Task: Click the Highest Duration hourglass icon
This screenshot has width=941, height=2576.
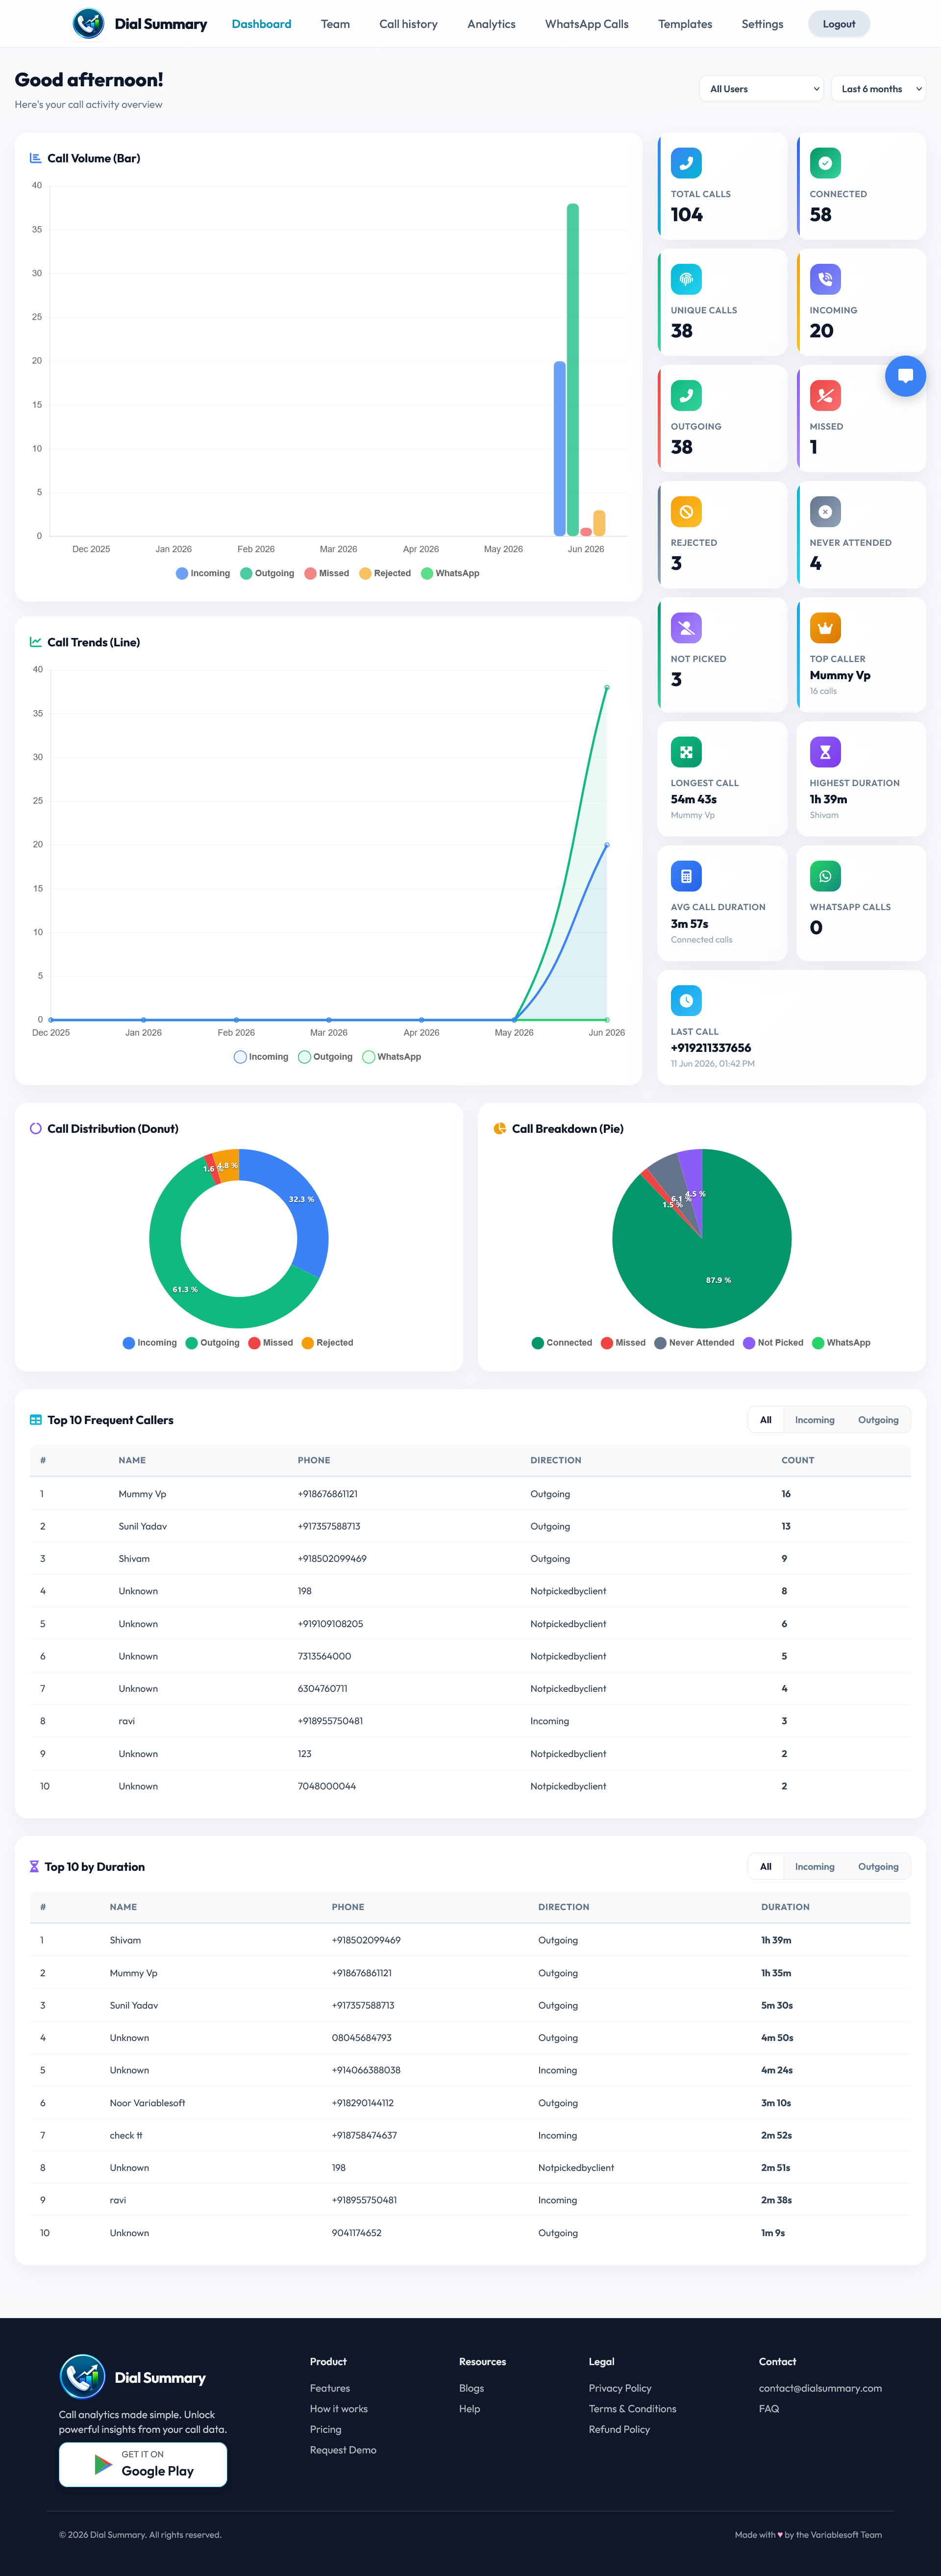Action: [825, 752]
